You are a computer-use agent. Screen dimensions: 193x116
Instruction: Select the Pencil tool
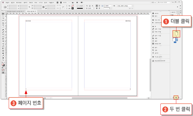pos(3,32)
